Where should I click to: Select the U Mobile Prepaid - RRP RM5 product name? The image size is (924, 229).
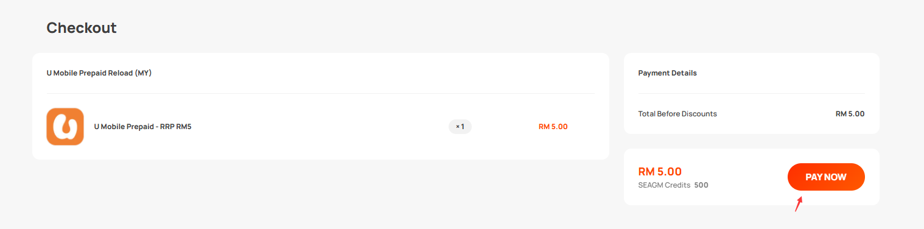(142, 127)
